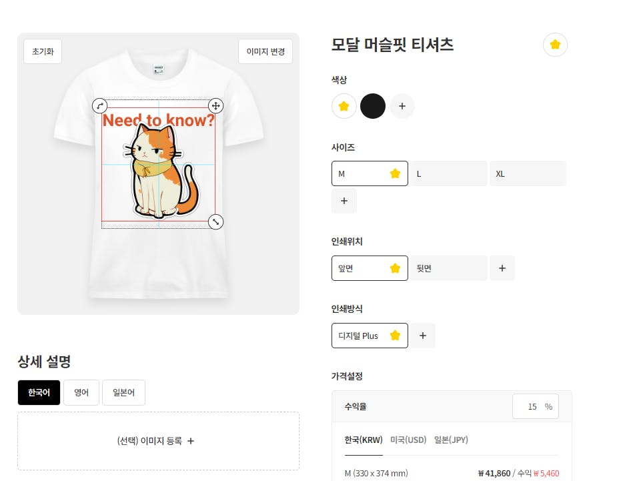
Task: Select size L option
Action: point(448,173)
